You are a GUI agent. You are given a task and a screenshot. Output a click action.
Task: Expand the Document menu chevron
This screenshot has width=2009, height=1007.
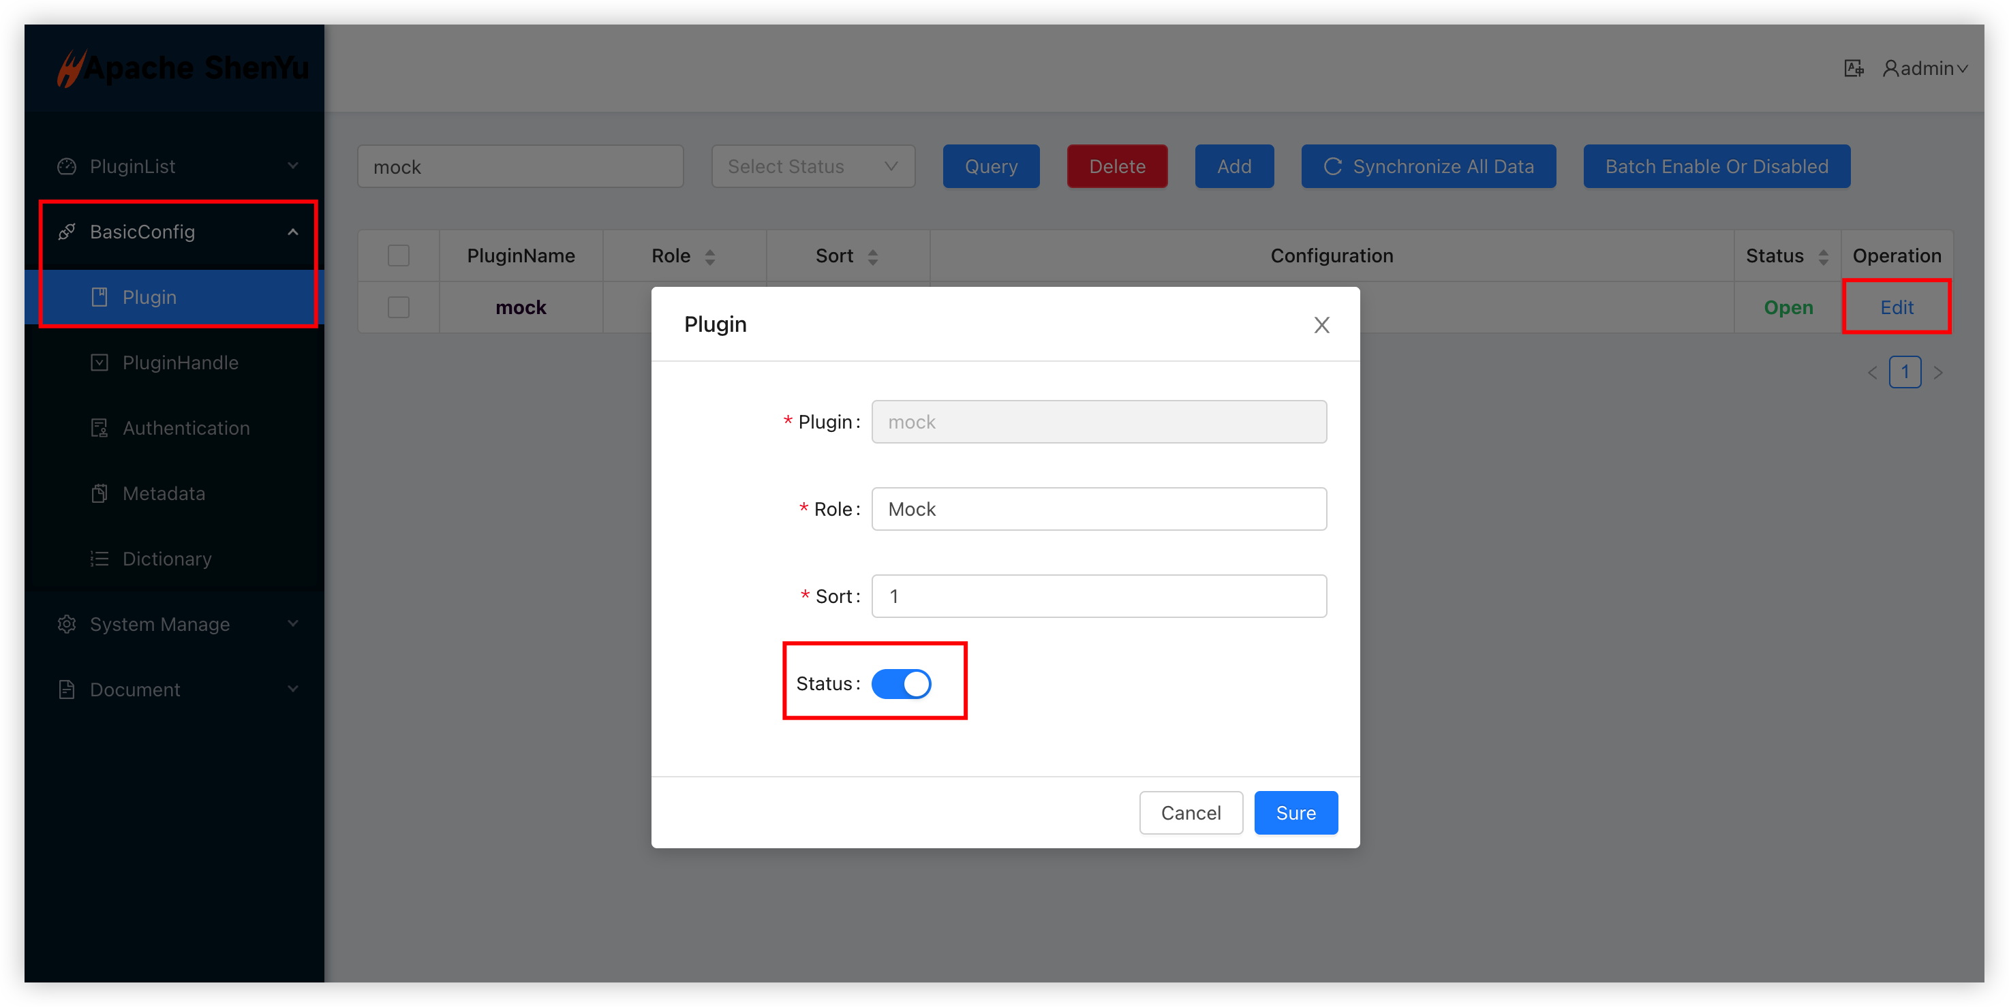[x=293, y=690]
